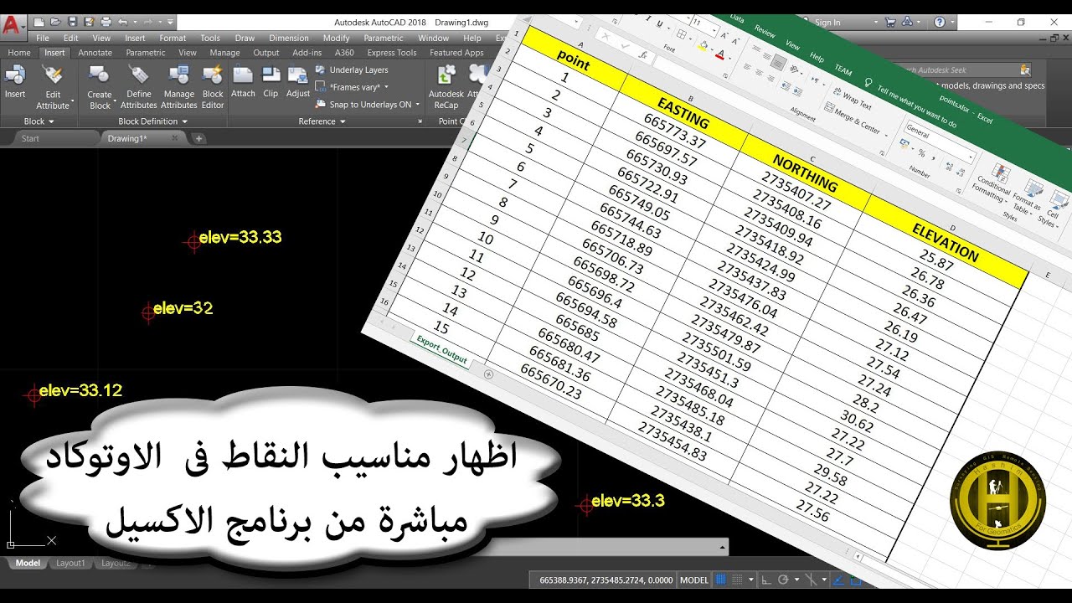Click New drawing in quick access toolbar
This screenshot has width=1072, height=603.
click(x=39, y=22)
